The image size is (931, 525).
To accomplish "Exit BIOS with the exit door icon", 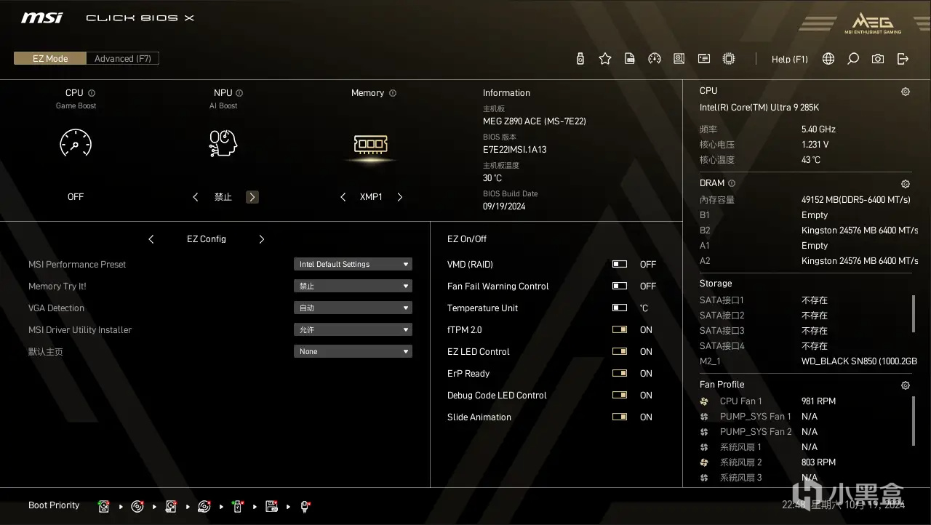I will tap(903, 59).
